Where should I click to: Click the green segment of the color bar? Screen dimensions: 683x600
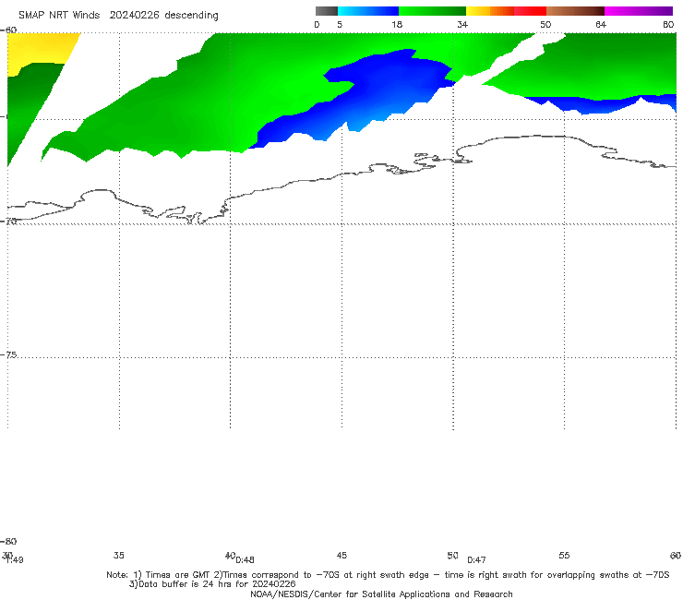click(432, 11)
